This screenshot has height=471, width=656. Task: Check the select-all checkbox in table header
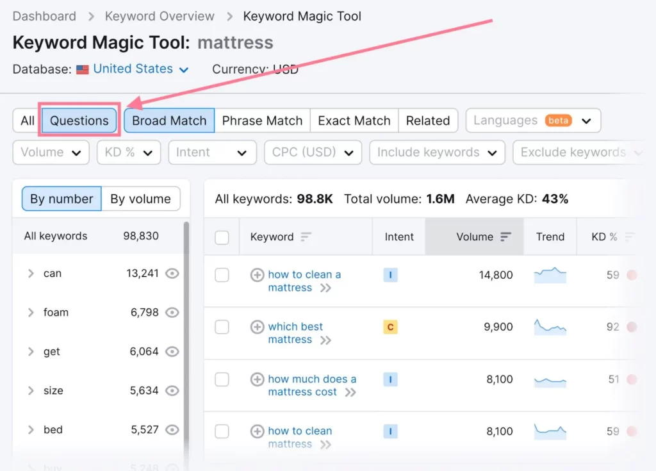[x=222, y=237]
